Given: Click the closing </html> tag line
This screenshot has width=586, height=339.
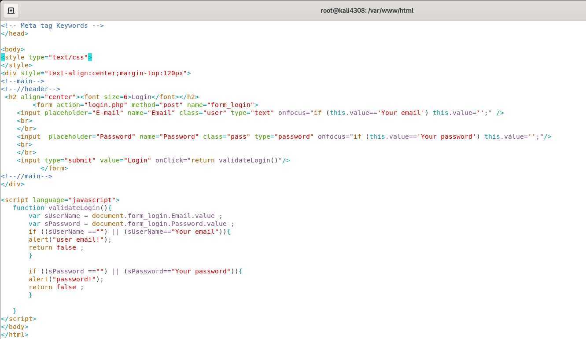Looking at the screenshot, I should (x=15, y=335).
